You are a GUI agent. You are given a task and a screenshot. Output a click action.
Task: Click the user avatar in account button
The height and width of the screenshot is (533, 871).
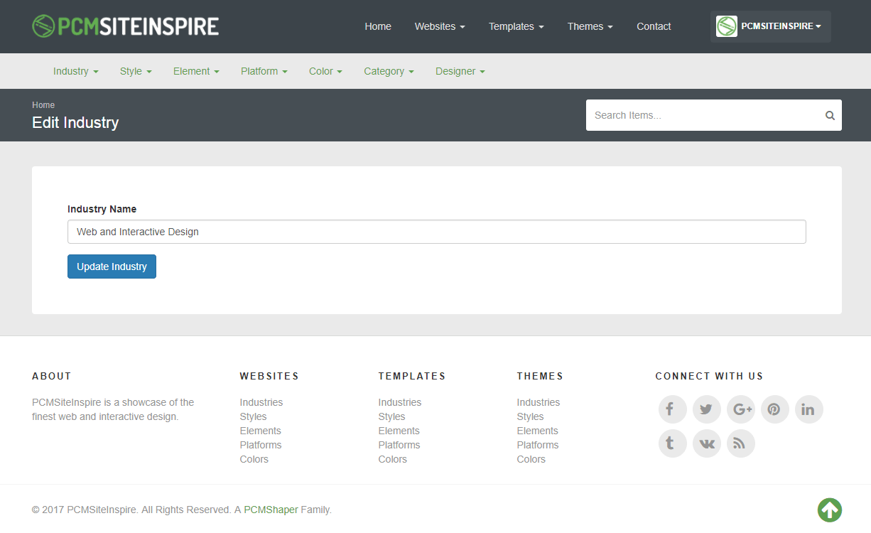(x=726, y=26)
